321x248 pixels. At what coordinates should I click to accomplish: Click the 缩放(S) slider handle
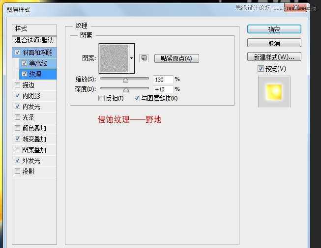[125, 80]
